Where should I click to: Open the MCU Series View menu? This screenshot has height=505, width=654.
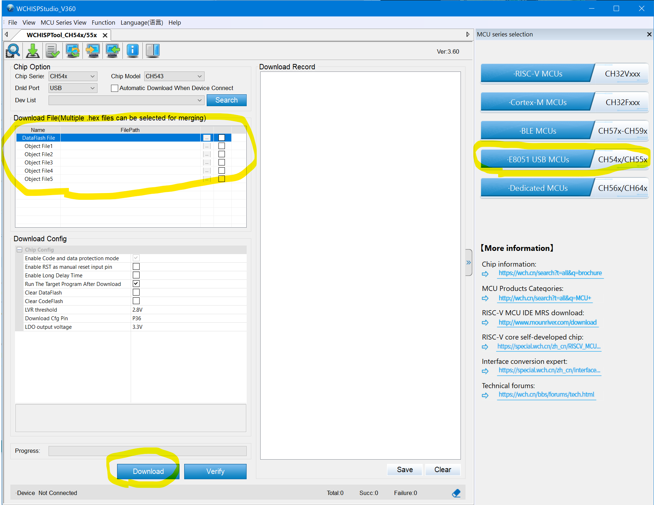(x=64, y=23)
